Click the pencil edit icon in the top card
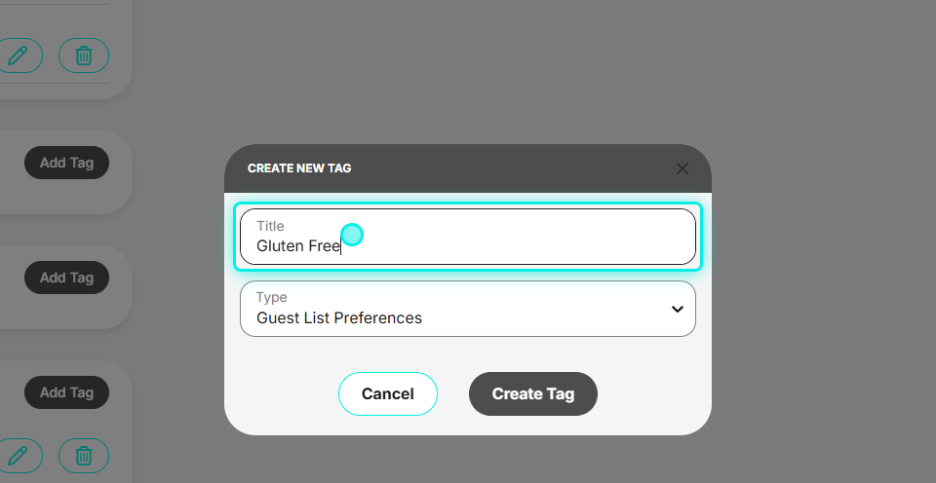The height and width of the screenshot is (483, 936). point(18,56)
